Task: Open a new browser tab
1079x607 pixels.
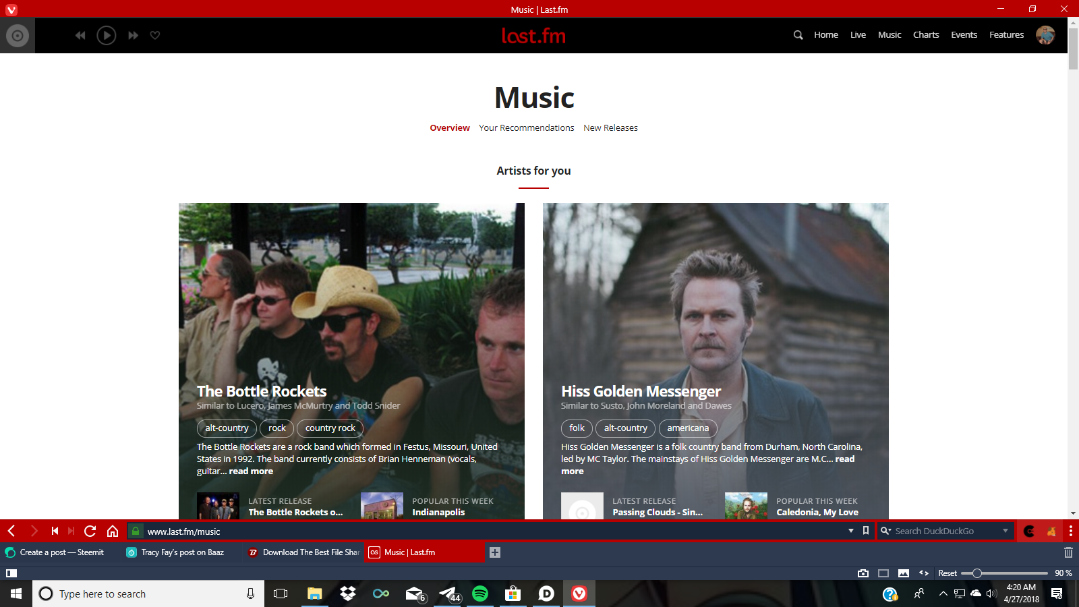Action: coord(495,552)
